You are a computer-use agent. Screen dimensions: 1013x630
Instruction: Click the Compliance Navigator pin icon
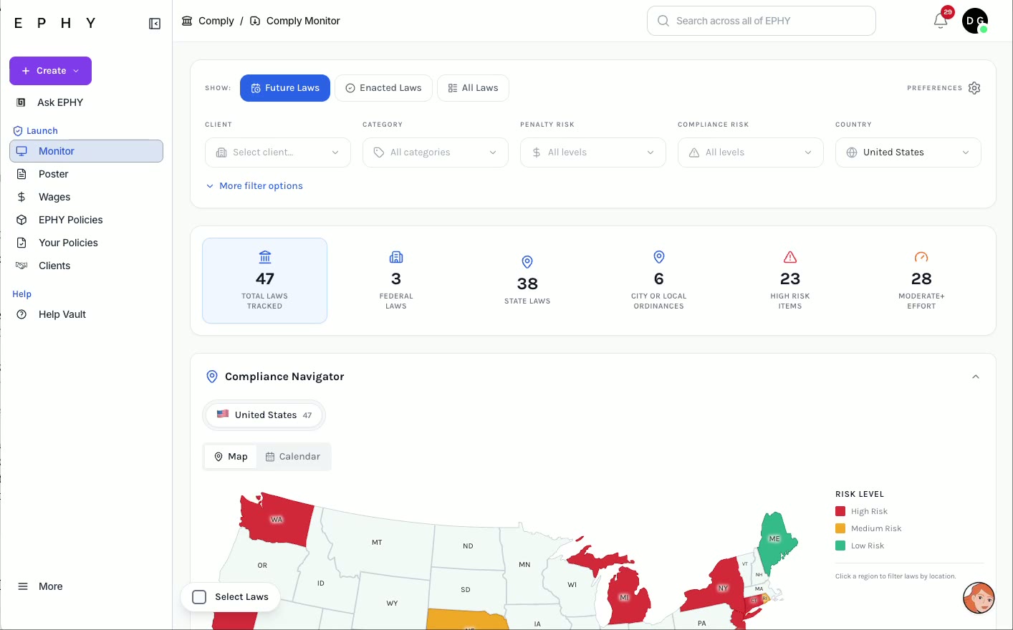click(x=212, y=377)
